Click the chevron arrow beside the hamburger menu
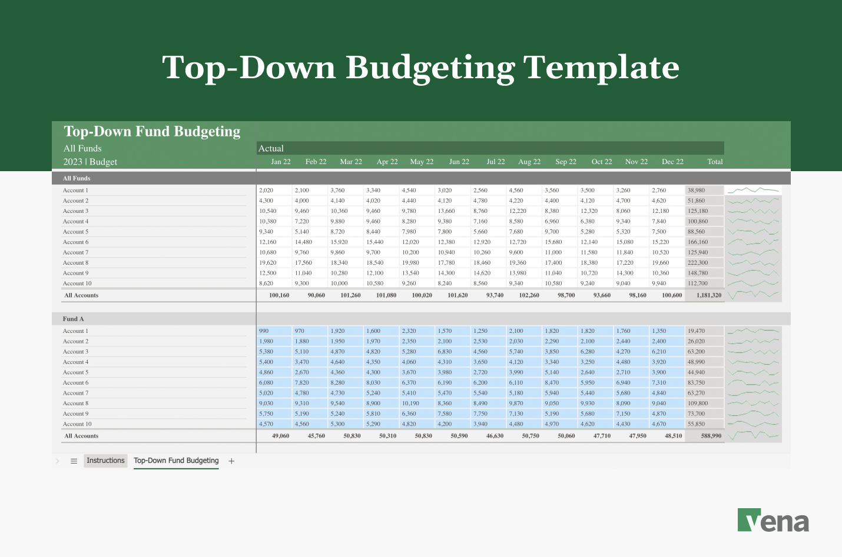Image resolution: width=842 pixels, height=557 pixels. 57,461
